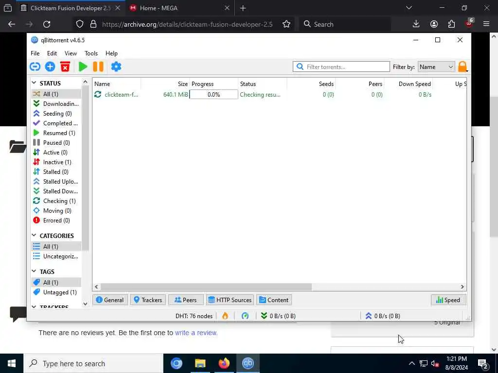Select Errored (0) status filter
498x373 pixels.
[56, 220]
